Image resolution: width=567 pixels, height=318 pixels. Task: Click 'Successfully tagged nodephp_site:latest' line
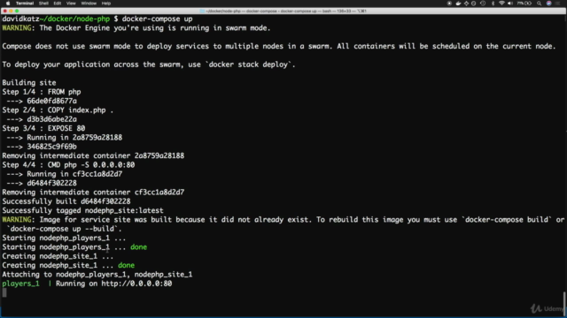pyautogui.click(x=82, y=210)
